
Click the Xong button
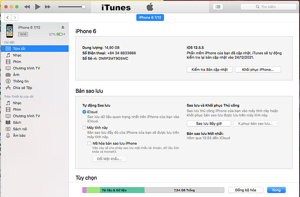pos(276,190)
